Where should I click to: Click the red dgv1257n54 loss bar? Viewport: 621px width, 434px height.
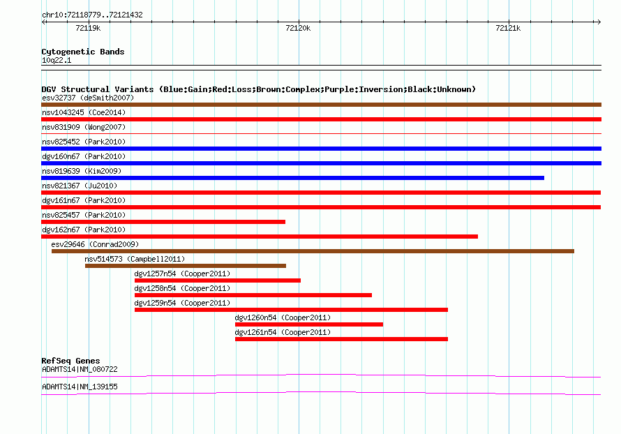pos(218,280)
